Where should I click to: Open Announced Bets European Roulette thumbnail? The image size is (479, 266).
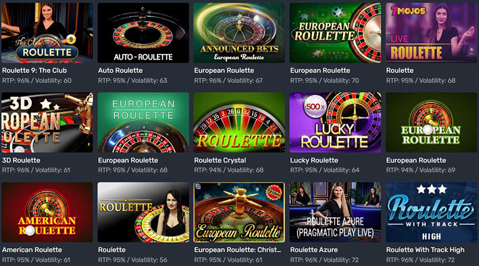pyautogui.click(x=239, y=33)
